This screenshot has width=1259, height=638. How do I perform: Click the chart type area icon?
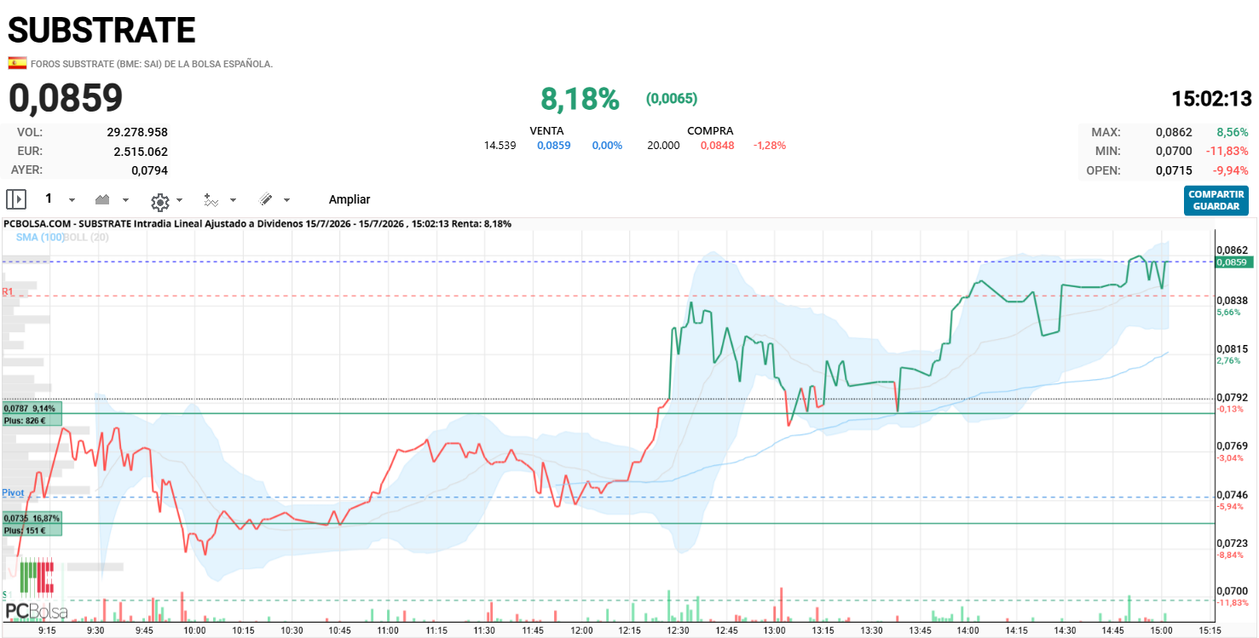102,199
